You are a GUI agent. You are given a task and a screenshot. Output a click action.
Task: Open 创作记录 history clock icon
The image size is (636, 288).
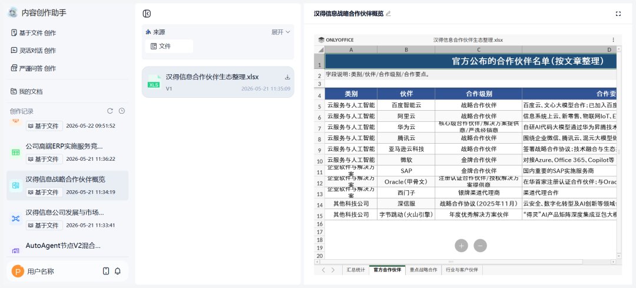pyautogui.click(x=122, y=111)
